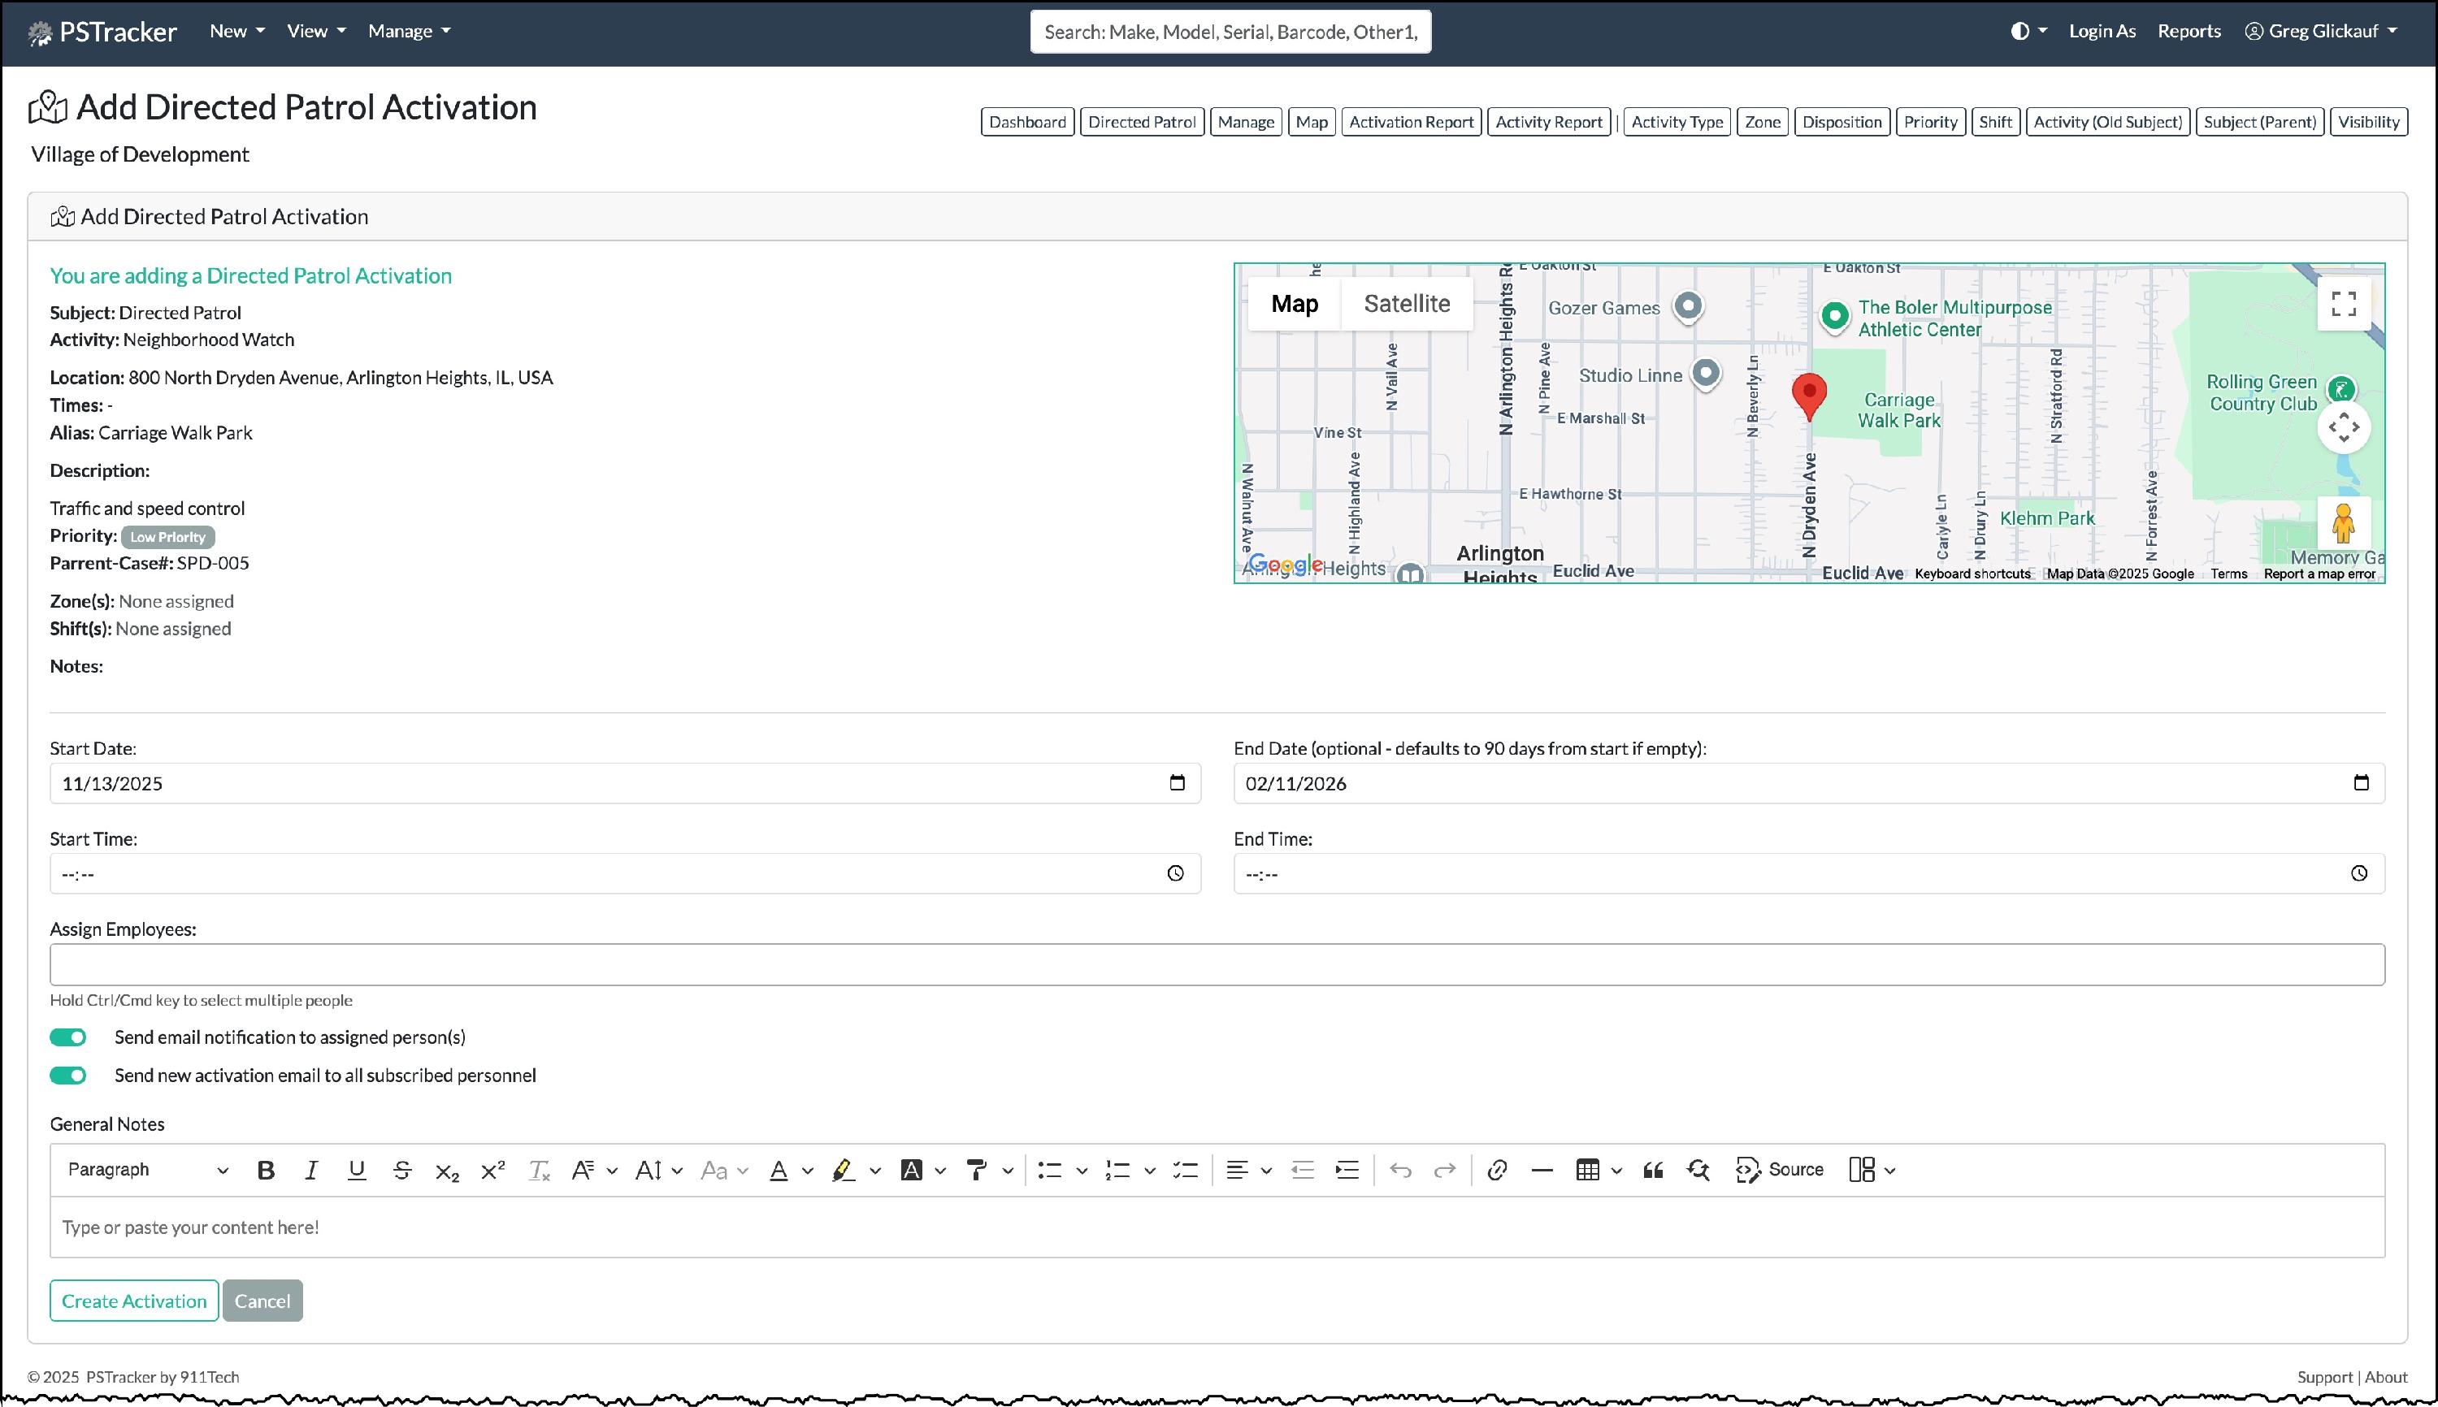Viewport: 2438px width, 1407px height.
Task: Click the block quote icon
Action: coord(1652,1171)
